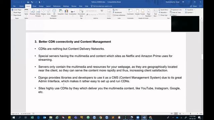Click the vertical scrollbar thumb
The image size is (214, 120).
[x=202, y=57]
